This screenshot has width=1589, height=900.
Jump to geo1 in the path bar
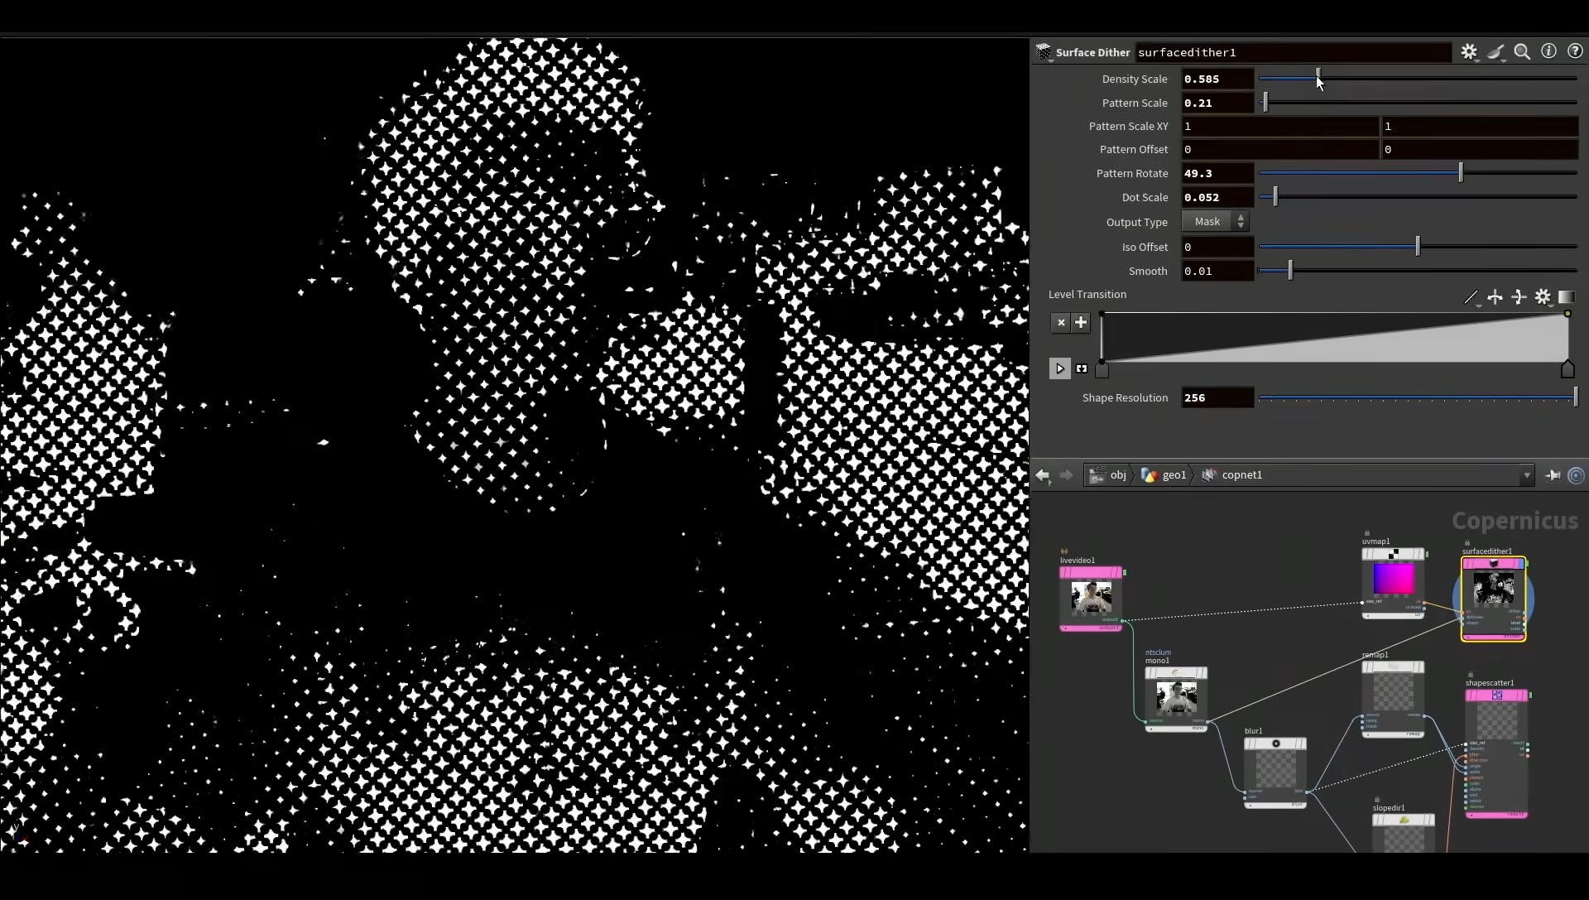(x=1164, y=475)
